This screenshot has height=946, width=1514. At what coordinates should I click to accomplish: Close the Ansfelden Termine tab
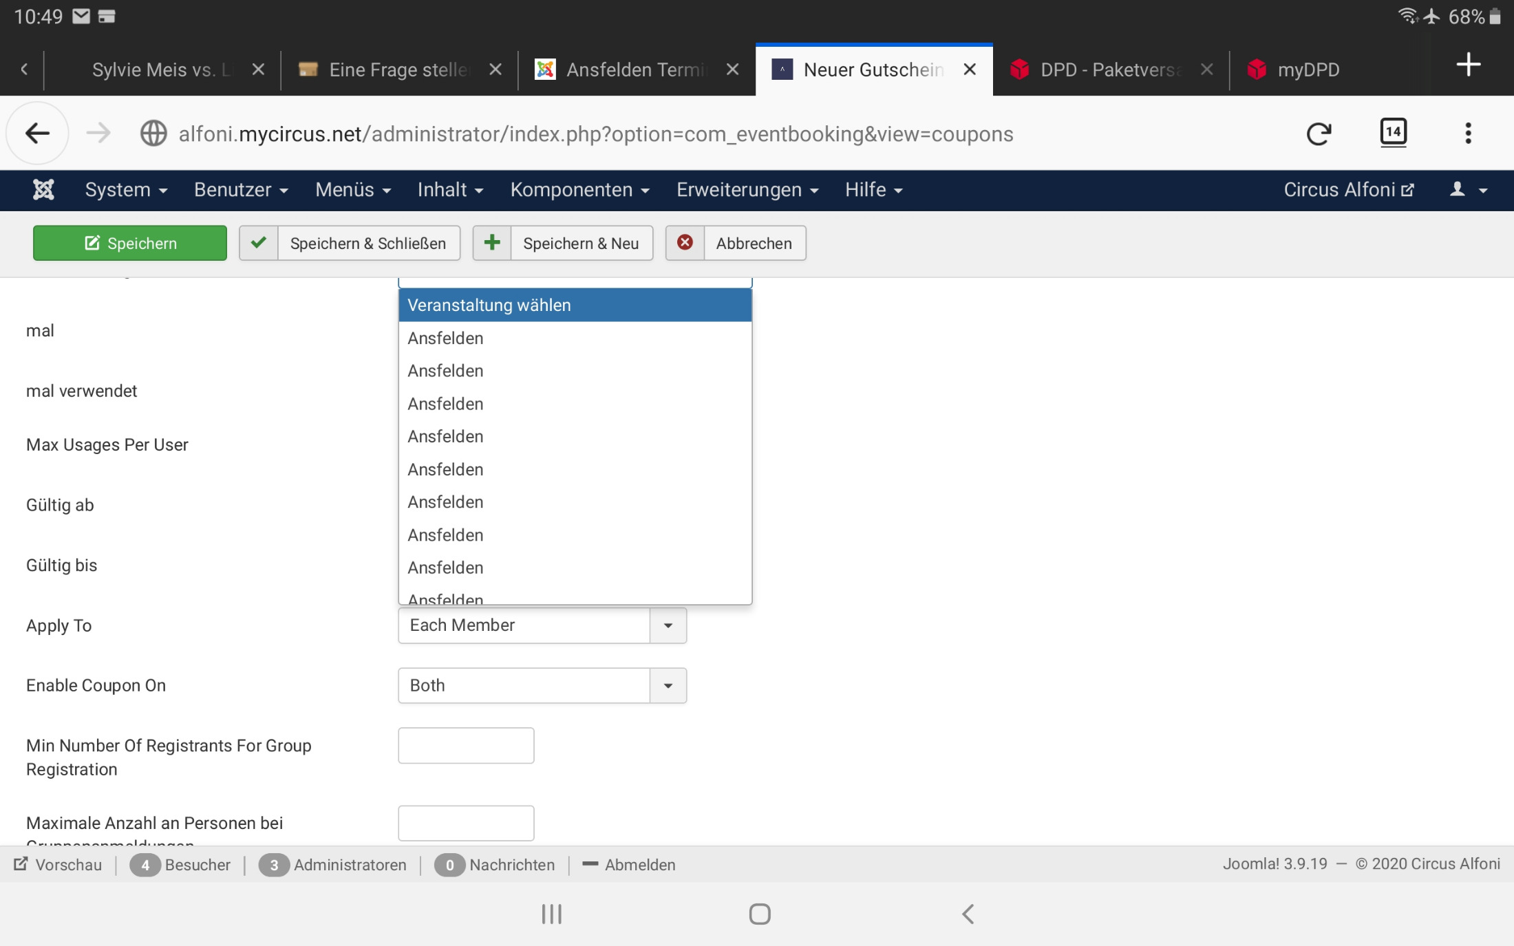click(x=732, y=69)
